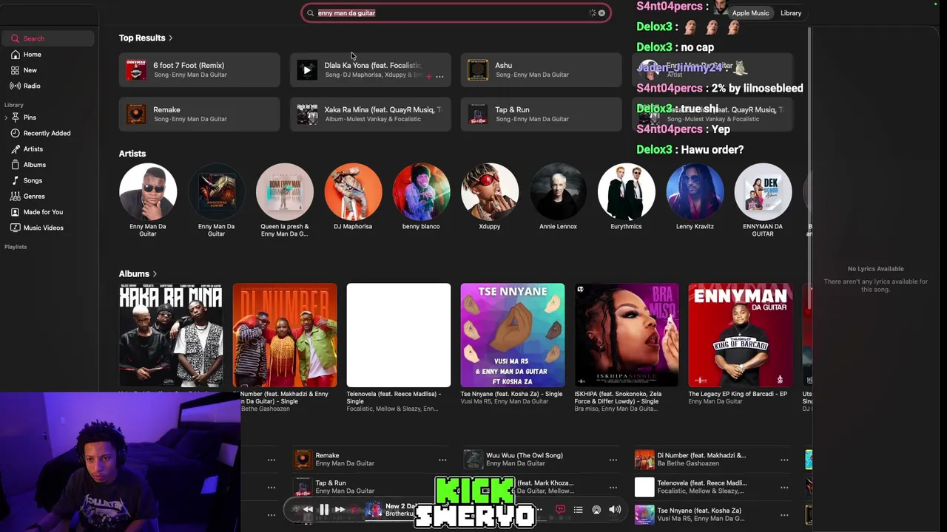The height and width of the screenshot is (532, 947).
Task: Play Dlala Ka Yona from its thumbnail
Action: click(x=307, y=70)
